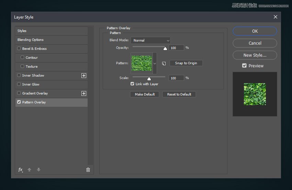The width and height of the screenshot is (292, 190).
Task: Click the fx effects menu icon
Action: (x=20, y=170)
